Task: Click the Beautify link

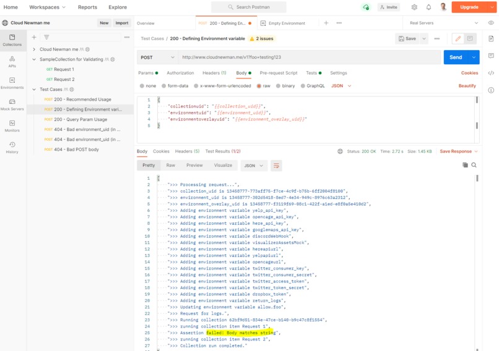Action: click(x=467, y=86)
